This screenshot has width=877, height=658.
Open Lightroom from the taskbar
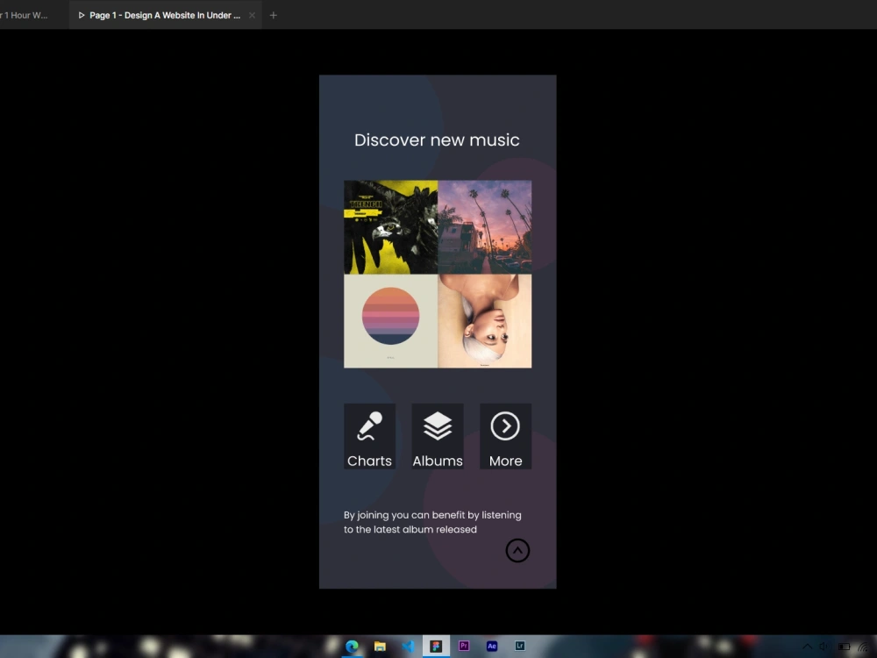click(519, 646)
